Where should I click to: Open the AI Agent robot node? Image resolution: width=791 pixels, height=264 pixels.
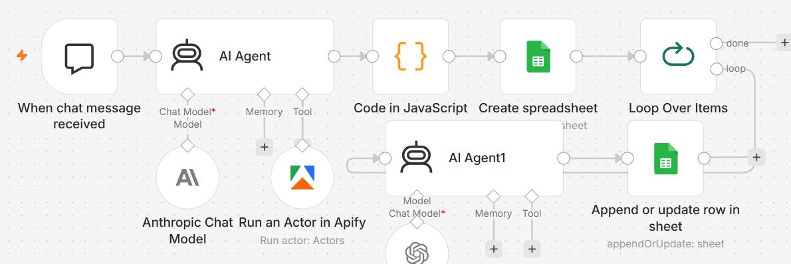click(x=245, y=57)
